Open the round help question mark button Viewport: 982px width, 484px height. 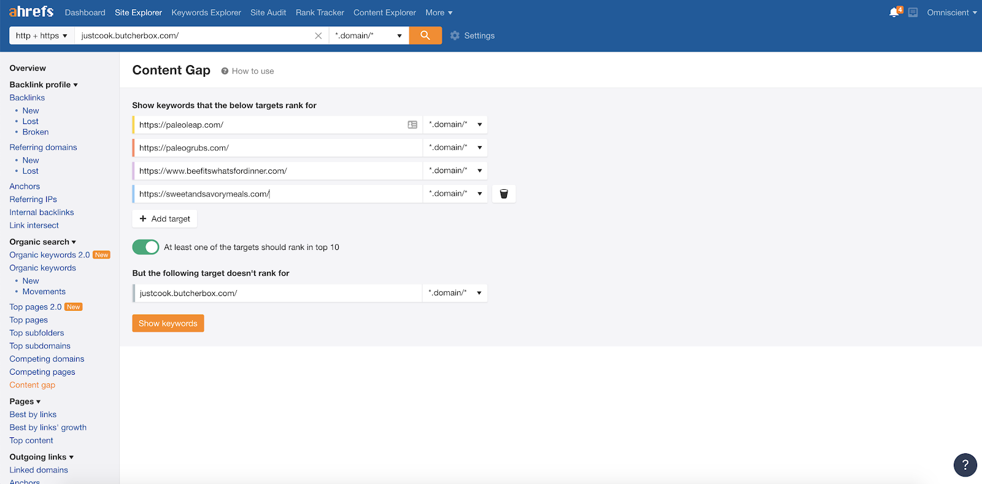[965, 465]
